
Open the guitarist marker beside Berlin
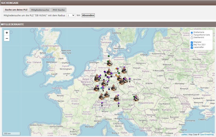124,71
